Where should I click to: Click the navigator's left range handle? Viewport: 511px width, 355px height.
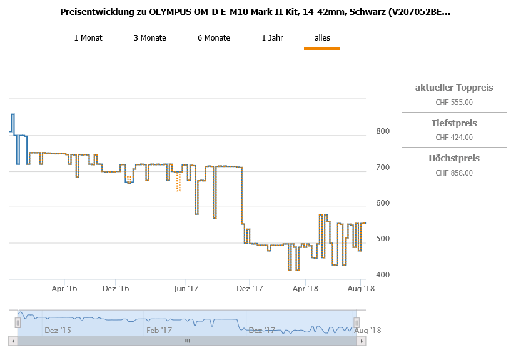[18, 322]
